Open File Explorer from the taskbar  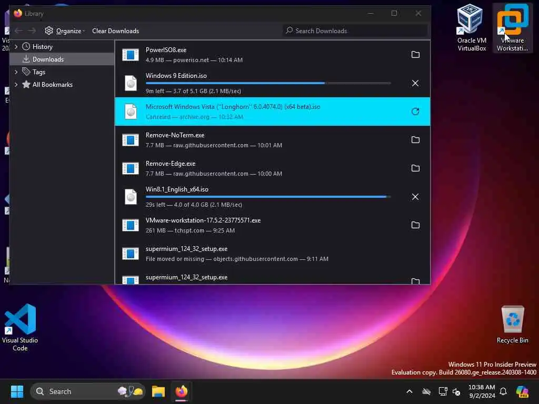pyautogui.click(x=158, y=391)
